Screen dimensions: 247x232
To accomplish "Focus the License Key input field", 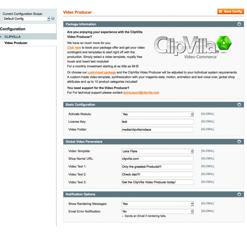I will click(x=157, y=122).
